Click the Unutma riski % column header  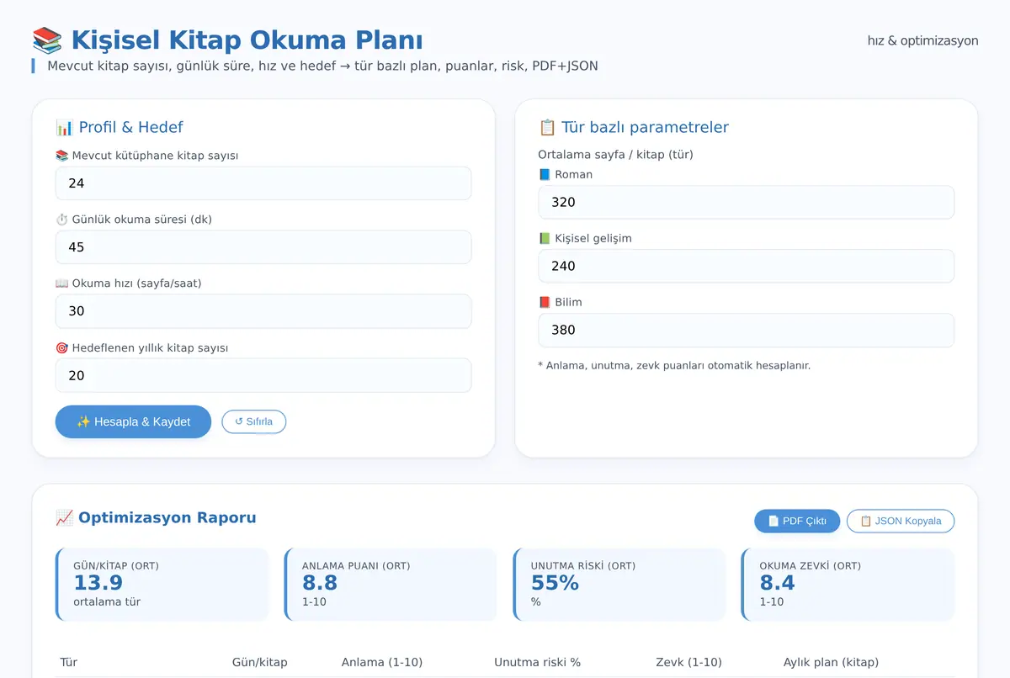click(538, 662)
